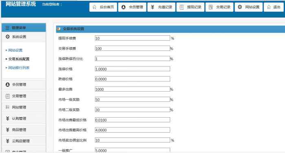
Task: Click the 市场一级奖励 field label
Action: 69,99
